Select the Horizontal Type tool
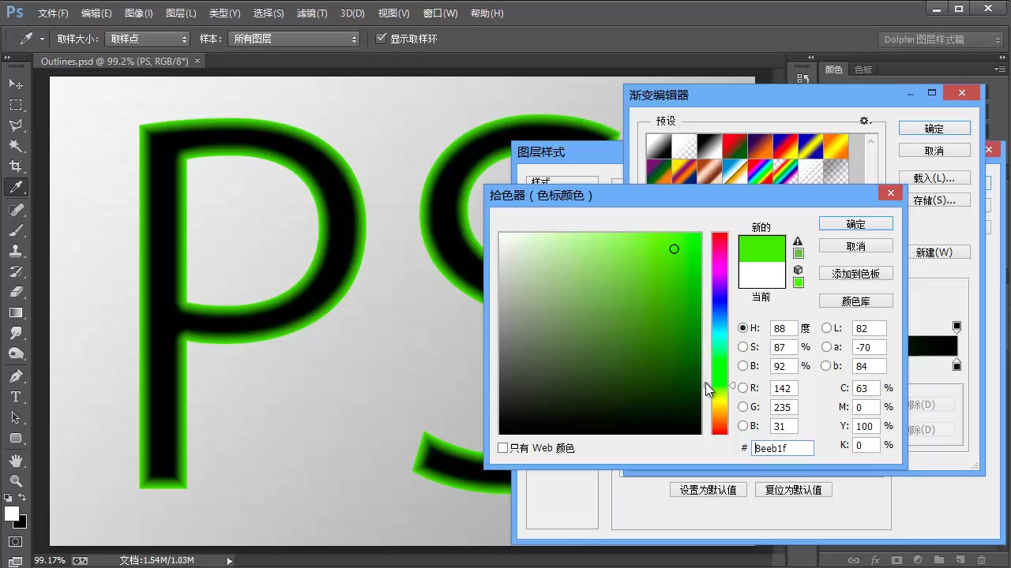 16,397
